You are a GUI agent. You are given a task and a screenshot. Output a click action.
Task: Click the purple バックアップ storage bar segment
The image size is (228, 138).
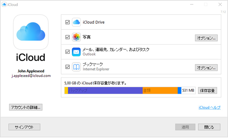104,91
